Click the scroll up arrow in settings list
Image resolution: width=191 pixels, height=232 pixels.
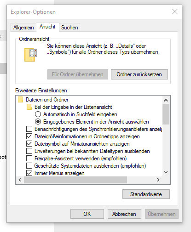click(166, 100)
